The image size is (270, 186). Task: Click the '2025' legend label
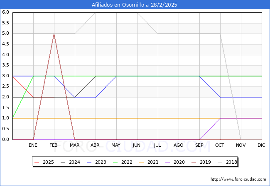[x=48, y=162]
